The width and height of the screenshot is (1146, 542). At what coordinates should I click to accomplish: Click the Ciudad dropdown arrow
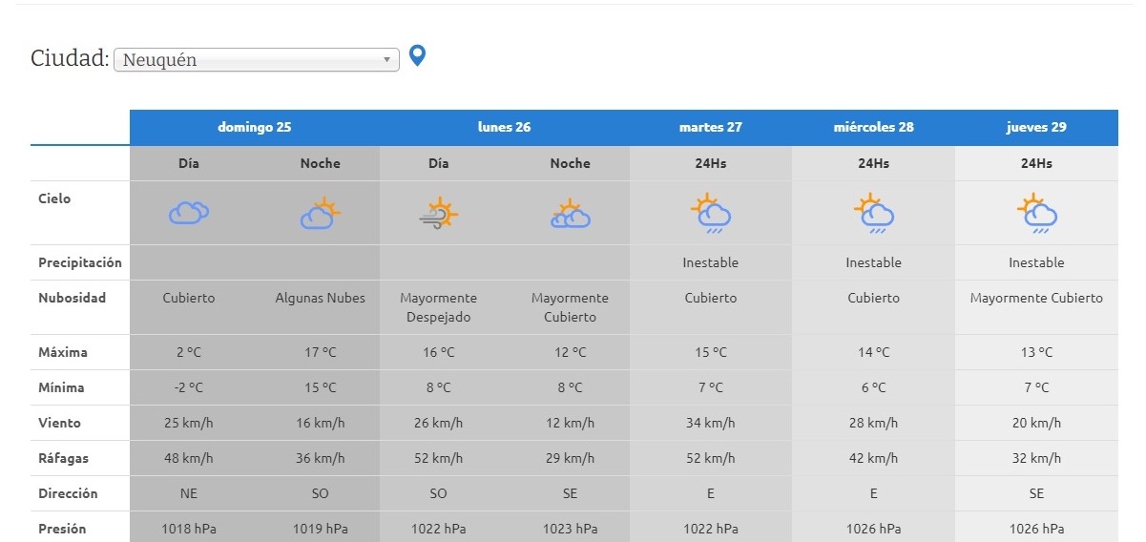pyautogui.click(x=386, y=60)
